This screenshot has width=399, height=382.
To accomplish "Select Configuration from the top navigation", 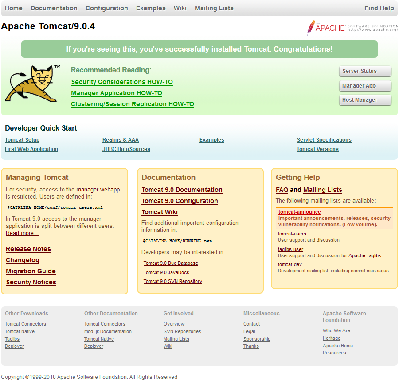I will click(x=106, y=8).
